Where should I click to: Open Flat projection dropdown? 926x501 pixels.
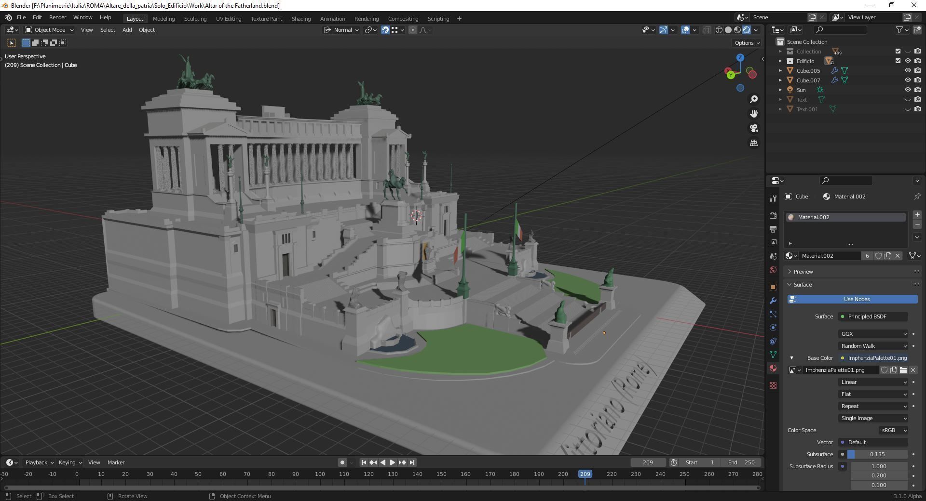(x=873, y=394)
